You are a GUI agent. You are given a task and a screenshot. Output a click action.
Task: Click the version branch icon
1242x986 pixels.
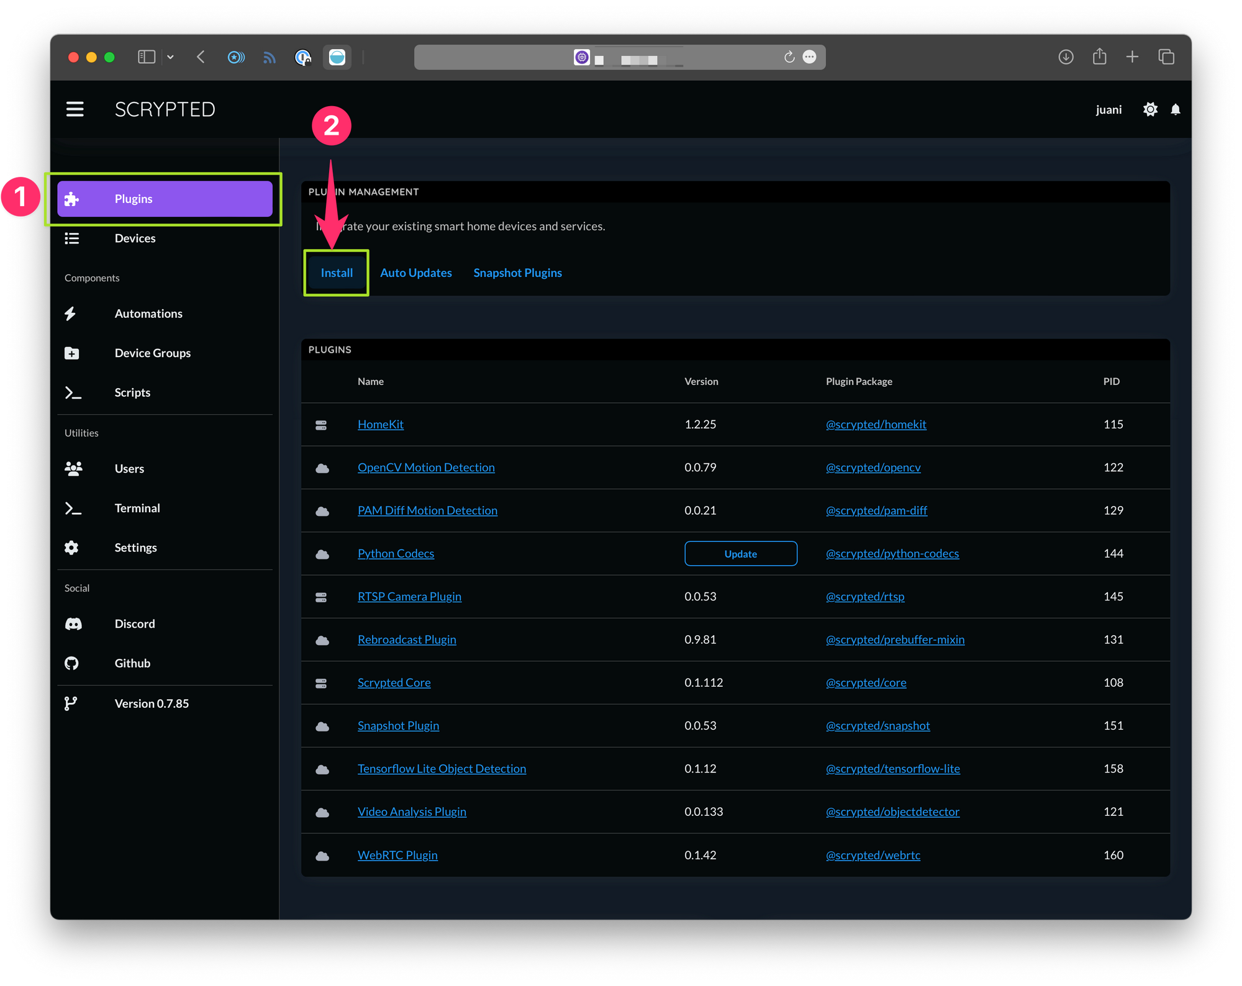(71, 703)
